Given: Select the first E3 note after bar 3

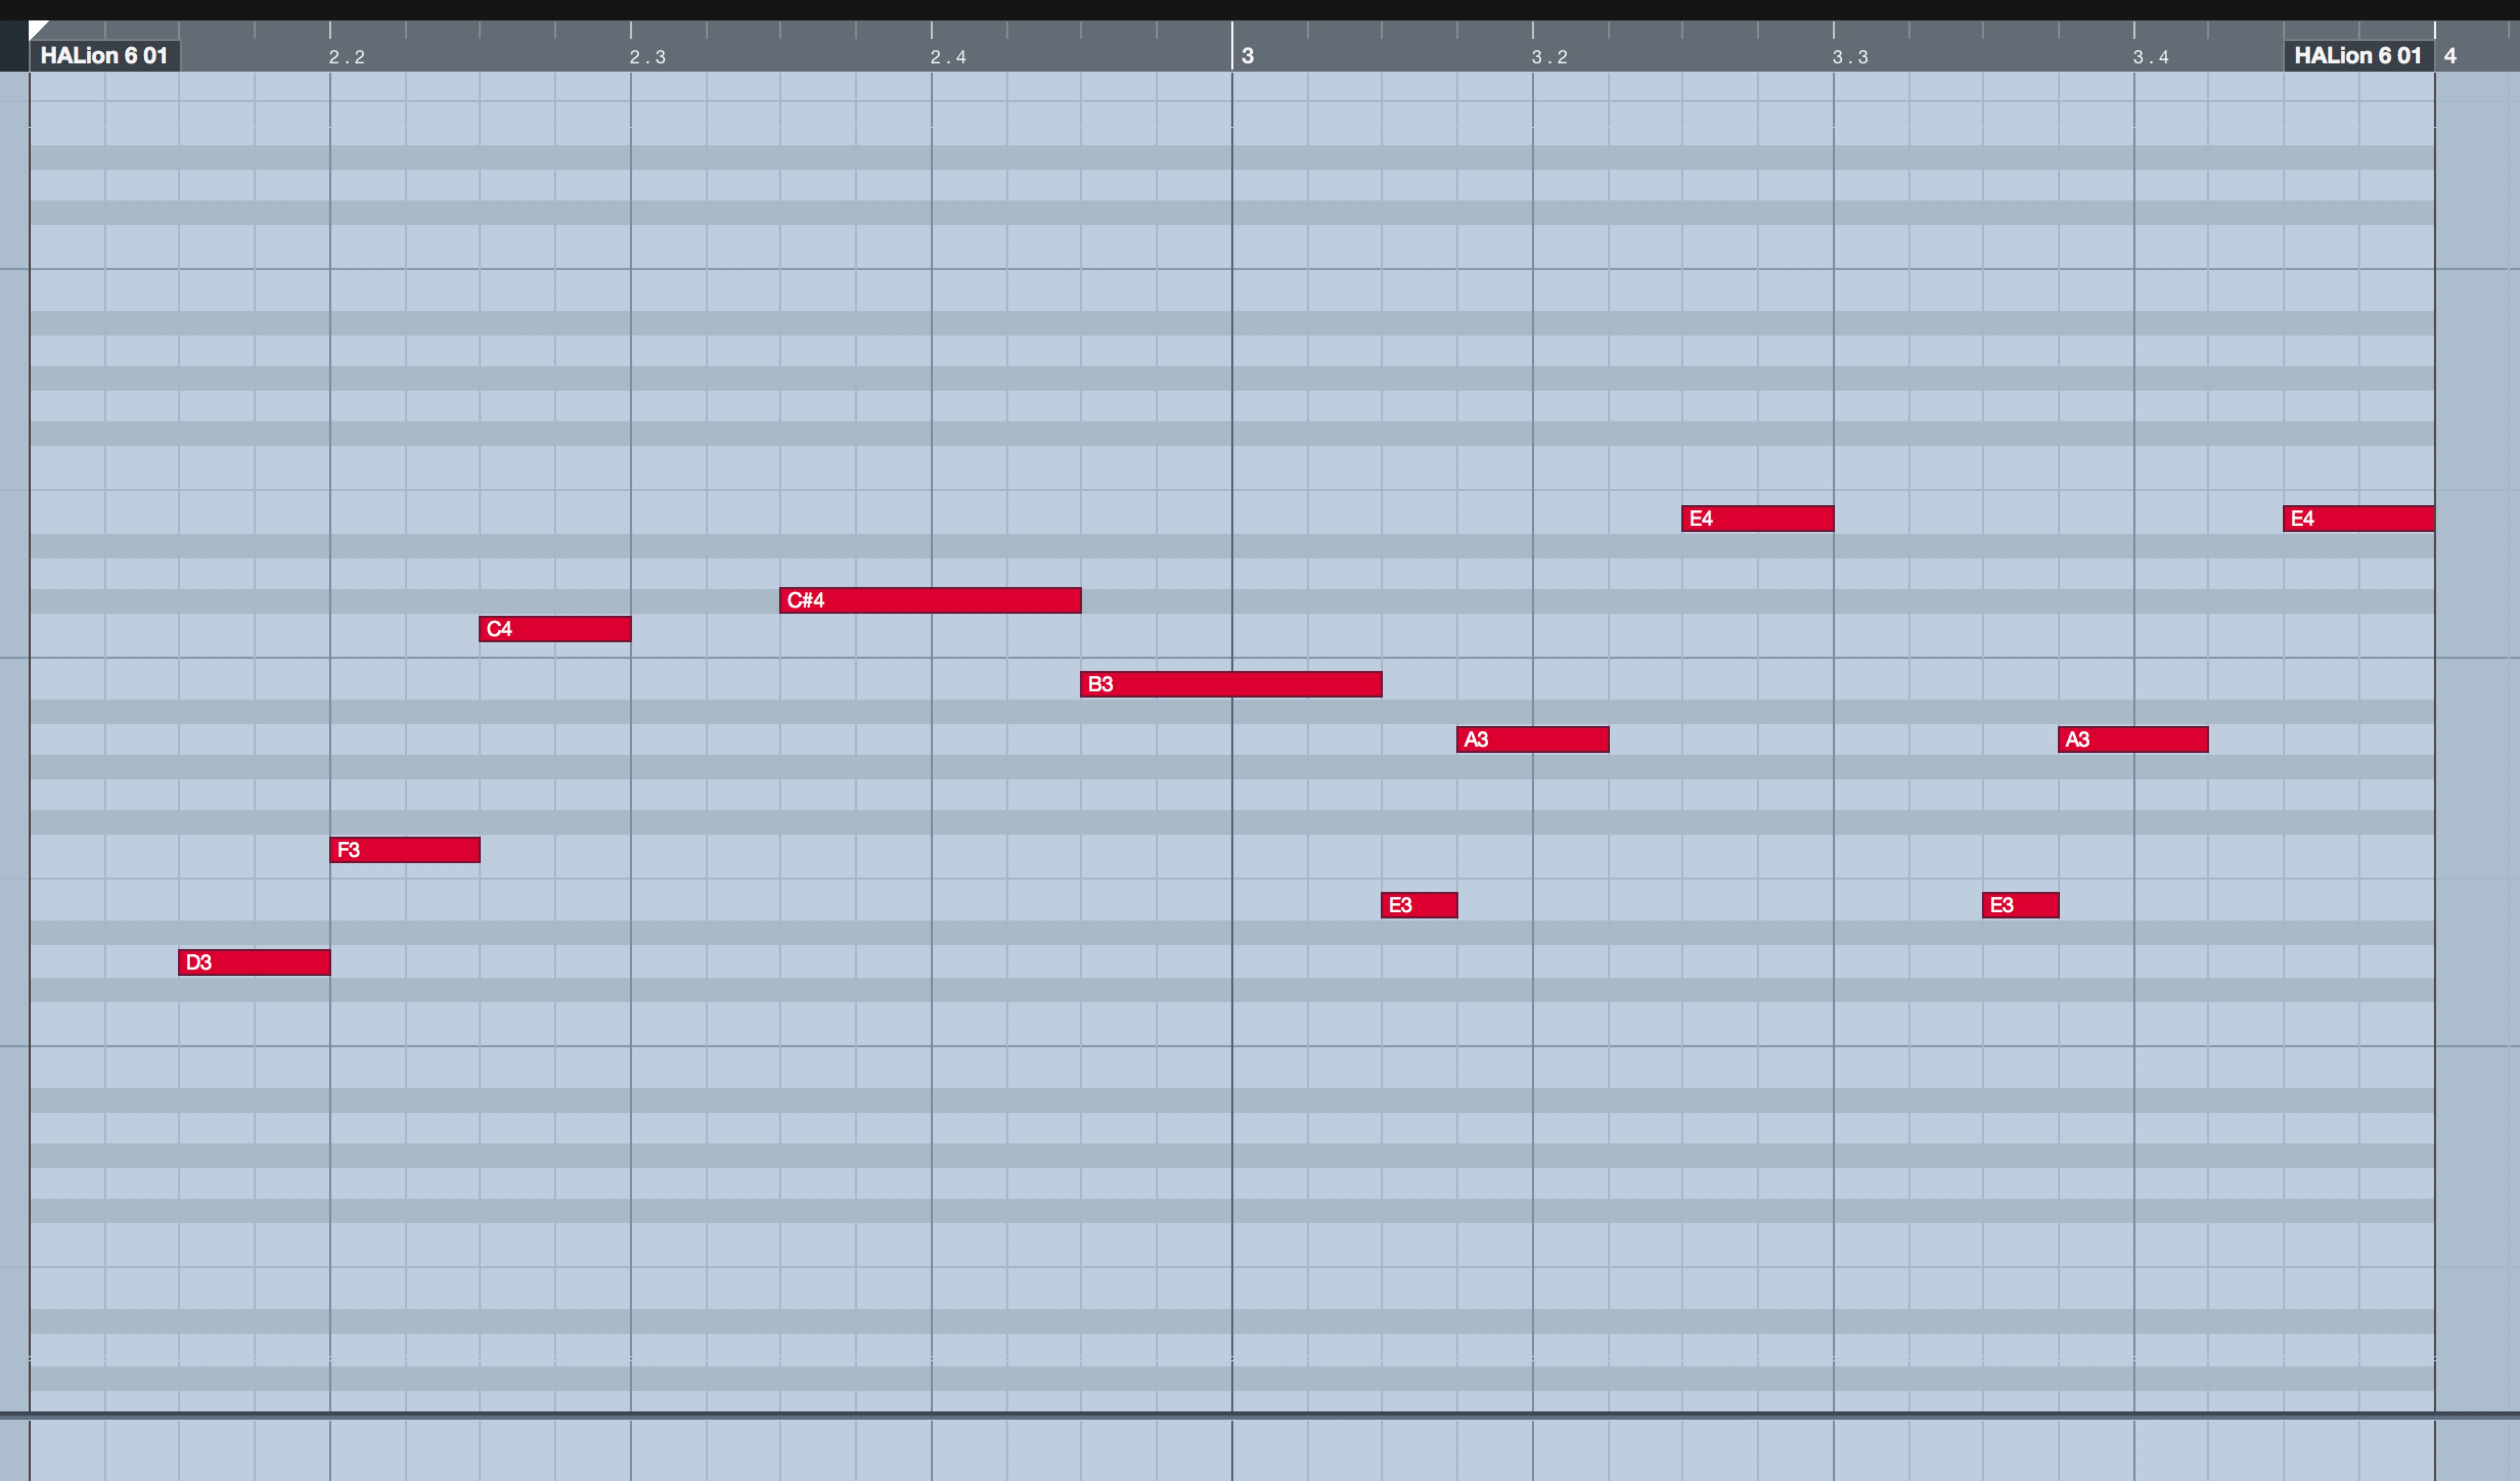Looking at the screenshot, I should [1419, 905].
